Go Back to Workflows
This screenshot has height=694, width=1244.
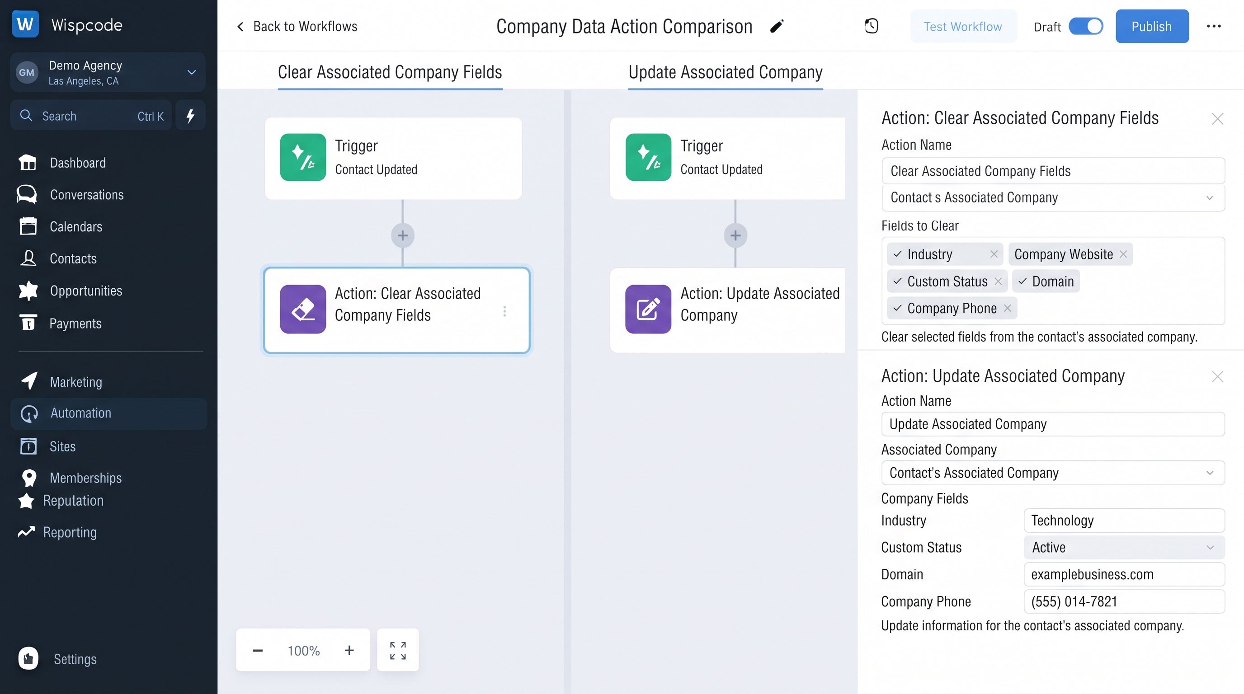coord(297,26)
